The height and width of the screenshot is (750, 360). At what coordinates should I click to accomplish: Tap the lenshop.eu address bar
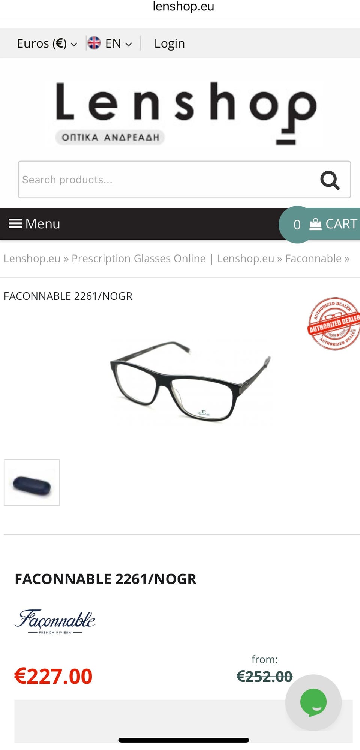[x=183, y=7]
